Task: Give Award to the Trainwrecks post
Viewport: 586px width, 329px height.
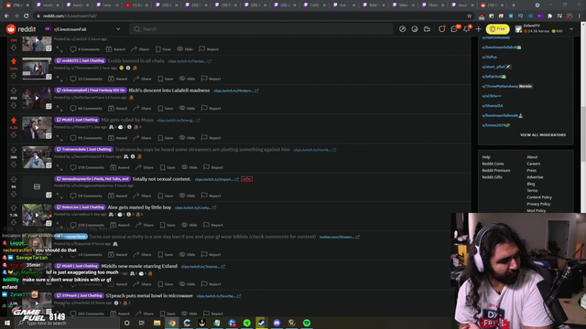Action: pyautogui.click(x=120, y=167)
